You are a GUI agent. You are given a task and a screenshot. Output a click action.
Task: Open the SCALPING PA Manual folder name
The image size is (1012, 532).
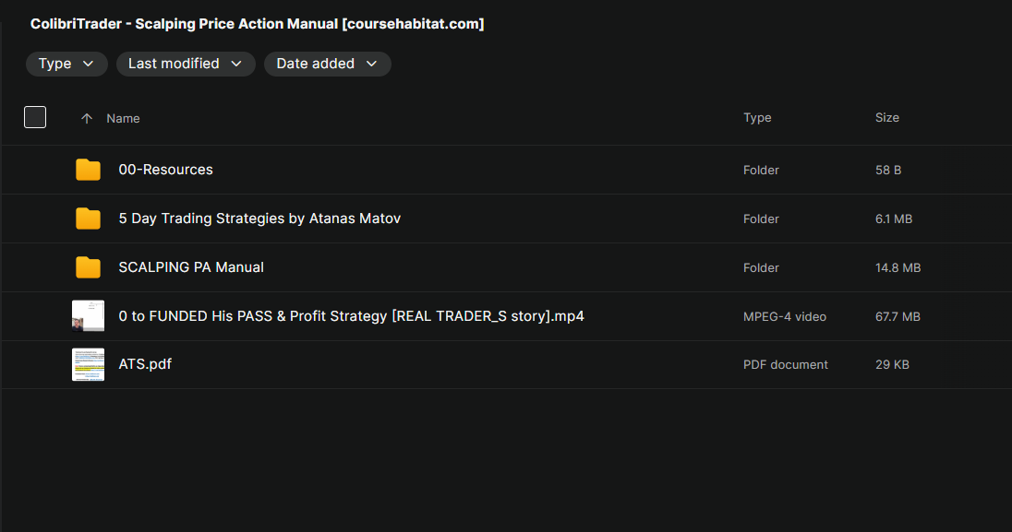coord(191,267)
